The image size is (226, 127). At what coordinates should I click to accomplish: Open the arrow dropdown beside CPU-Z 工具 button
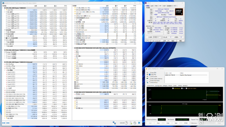point(168,41)
